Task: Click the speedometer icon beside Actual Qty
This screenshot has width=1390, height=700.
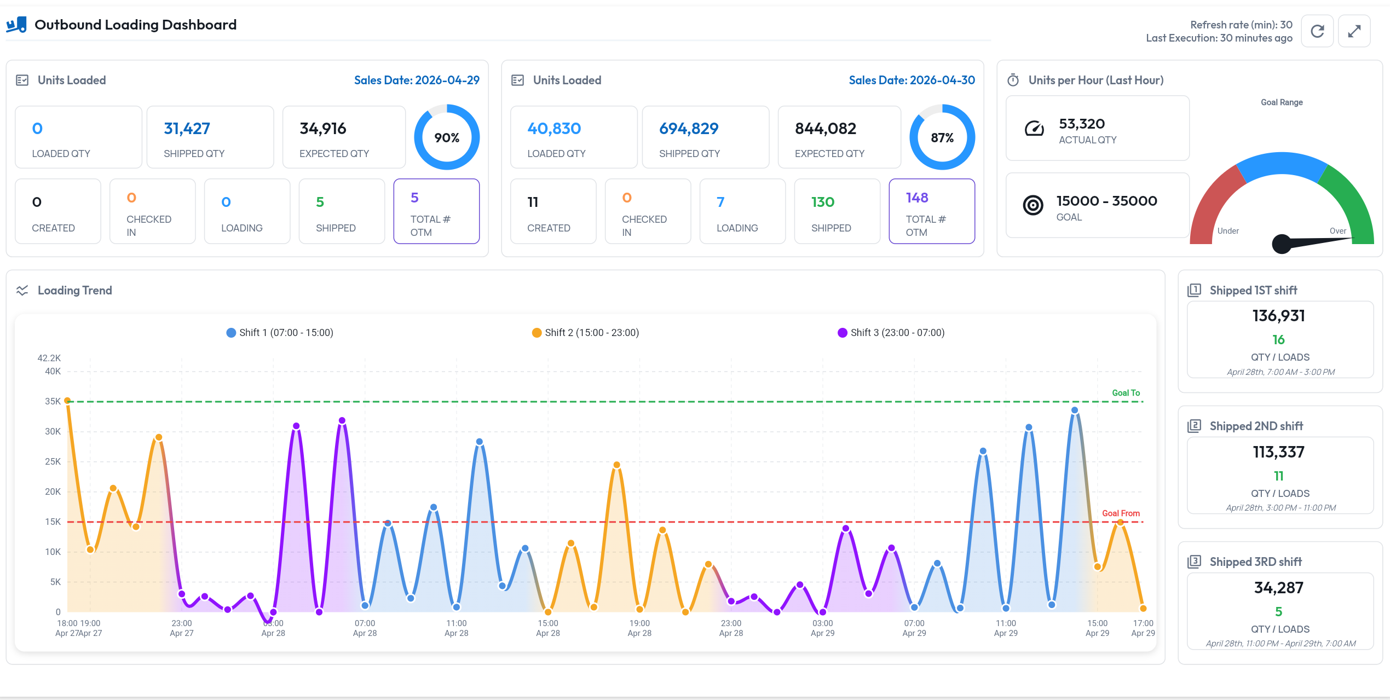Action: (1034, 129)
